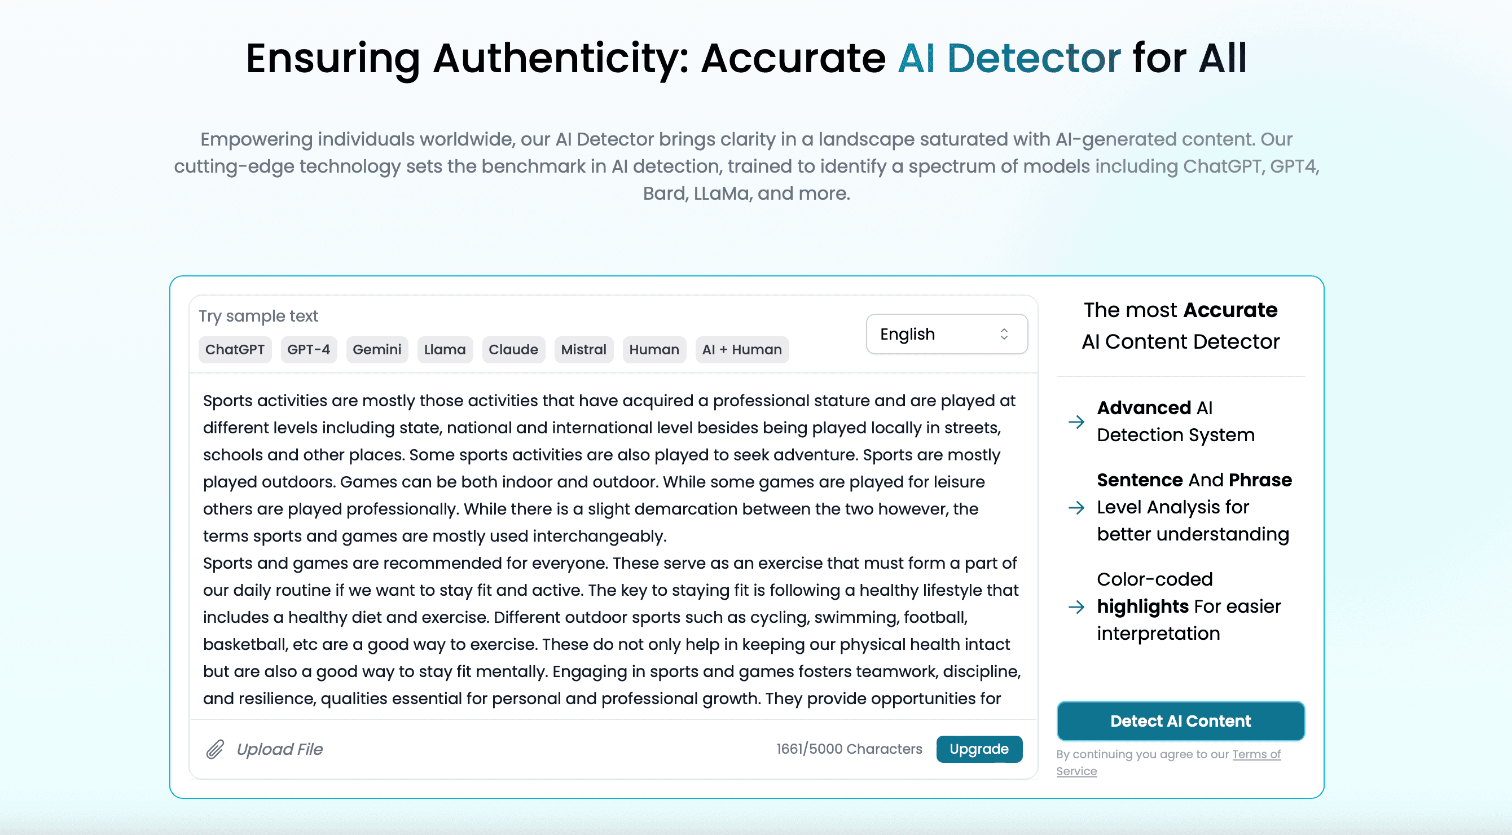Click the Human sample text button
The height and width of the screenshot is (835, 1512).
click(653, 349)
